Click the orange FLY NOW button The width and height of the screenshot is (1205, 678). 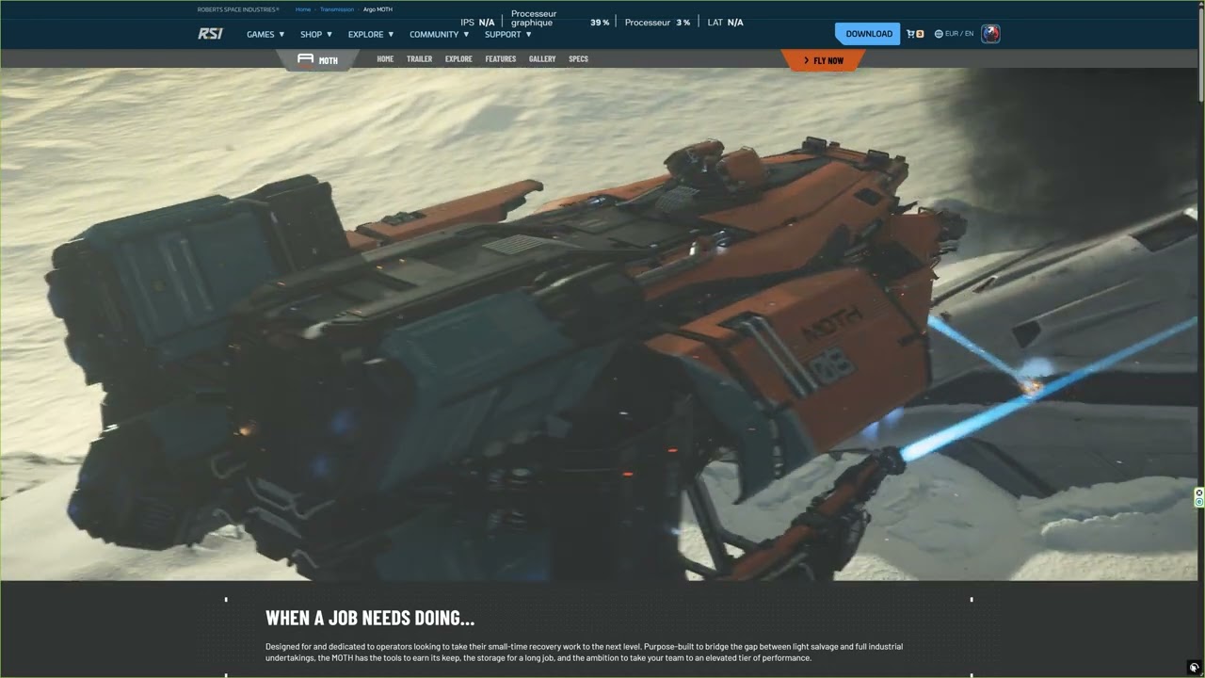(823, 60)
